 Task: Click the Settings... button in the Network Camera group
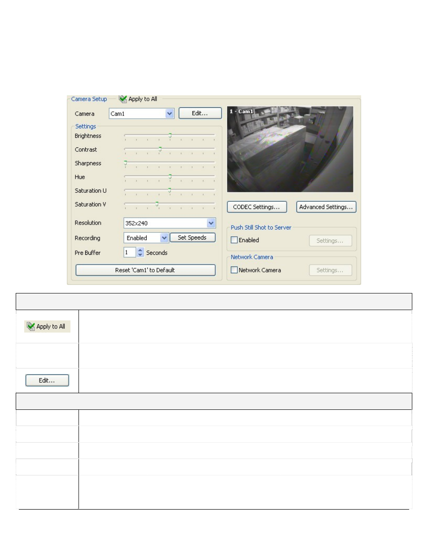pyautogui.click(x=330, y=270)
